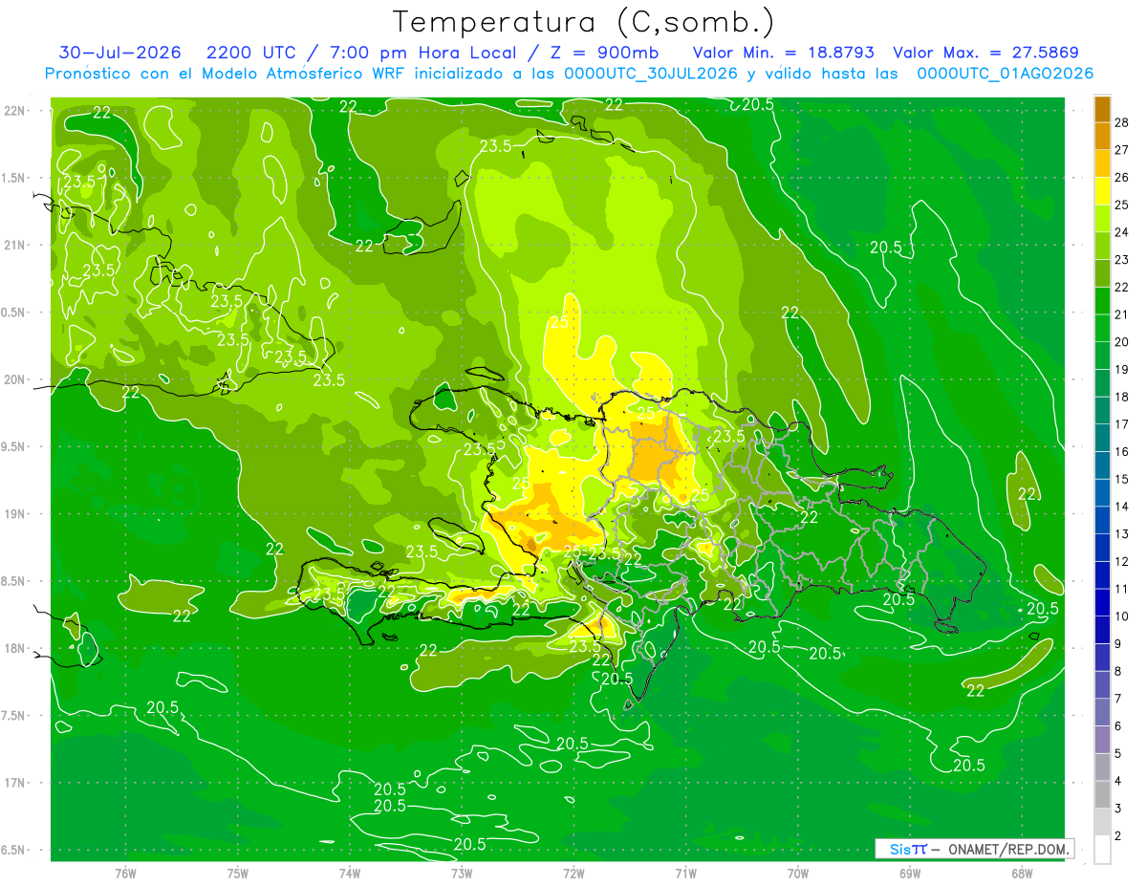Pick the legend swatch between 9 and 10
1147x886 pixels.
click(1102, 630)
